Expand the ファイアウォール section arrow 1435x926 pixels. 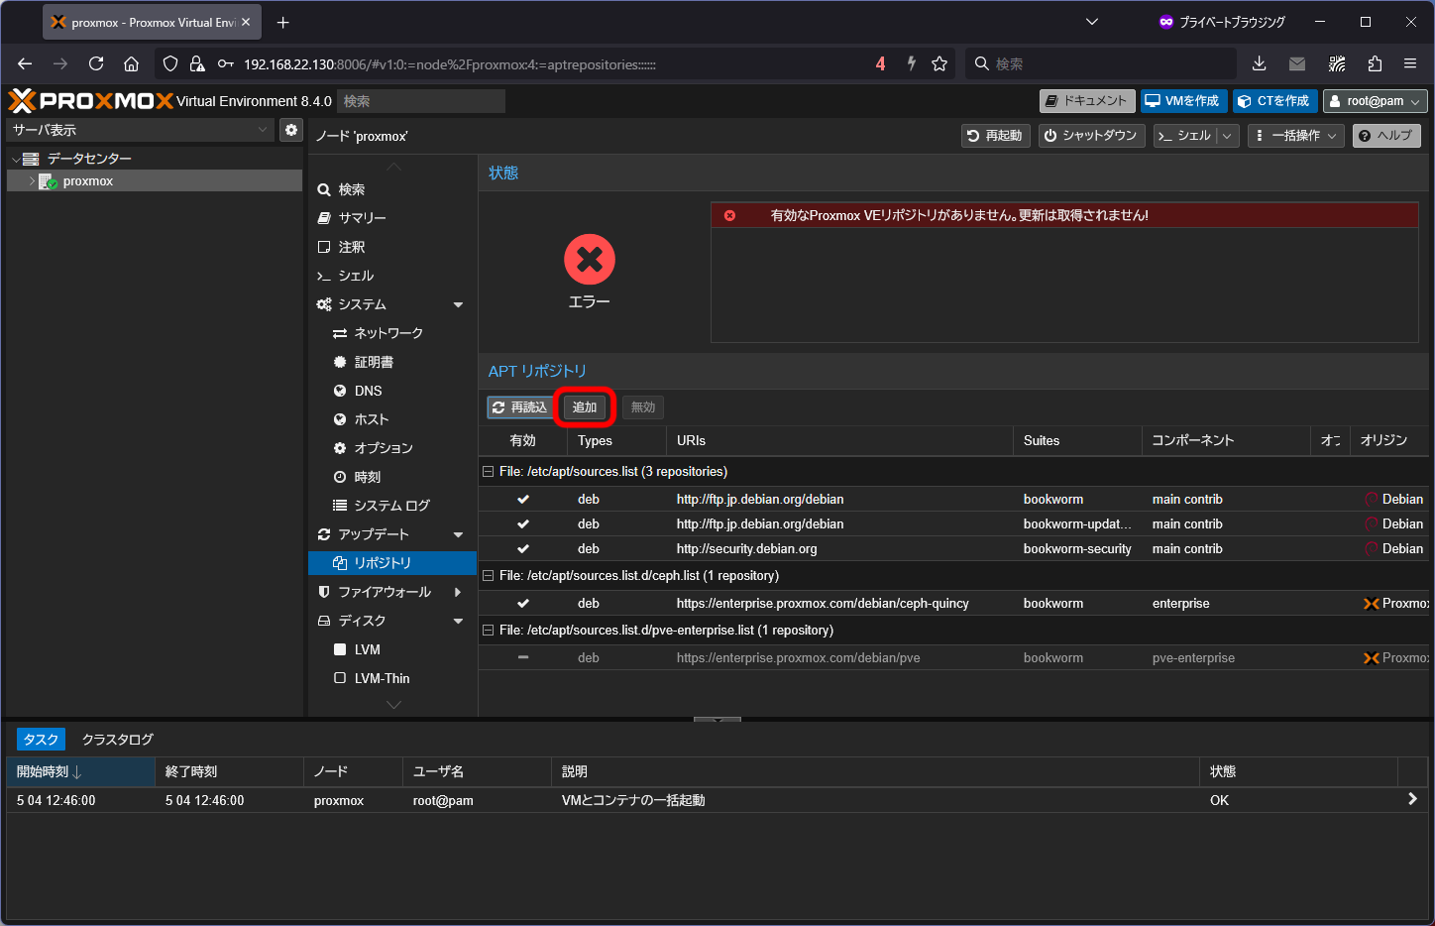tap(458, 592)
